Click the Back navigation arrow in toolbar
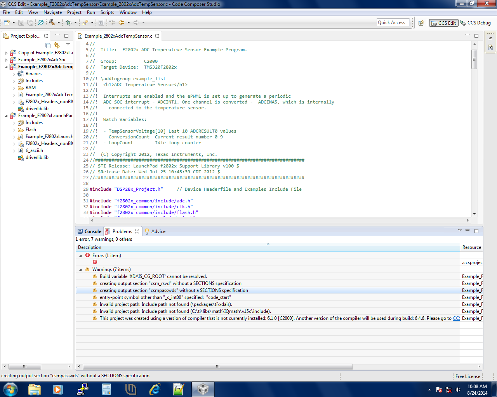 122,22
